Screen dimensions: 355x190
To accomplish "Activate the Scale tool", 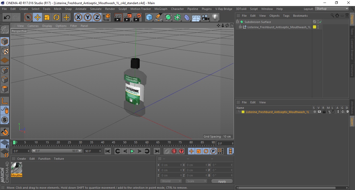I will click(47, 17).
